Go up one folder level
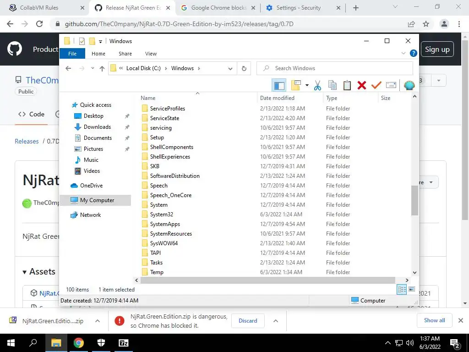This screenshot has height=352, width=469. tap(102, 69)
